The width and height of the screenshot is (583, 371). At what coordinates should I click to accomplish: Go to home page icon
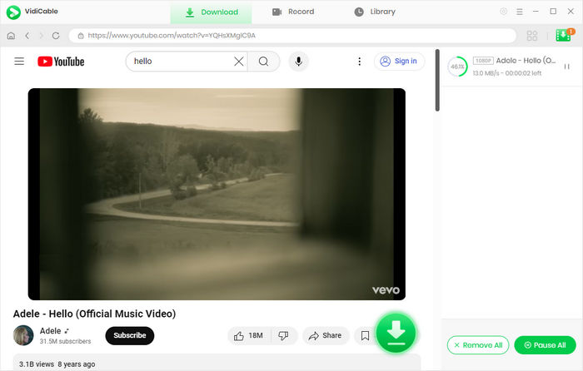click(11, 36)
